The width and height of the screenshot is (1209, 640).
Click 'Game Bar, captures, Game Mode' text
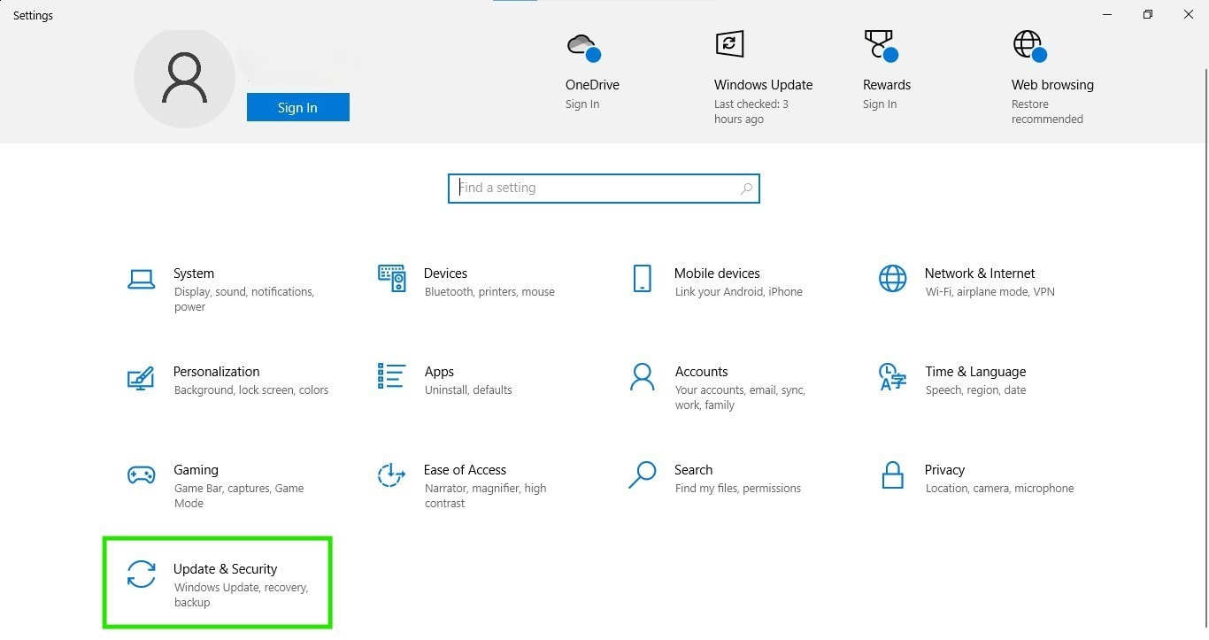point(239,496)
